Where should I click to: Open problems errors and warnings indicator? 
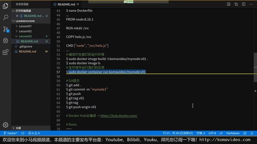(x=34, y=133)
